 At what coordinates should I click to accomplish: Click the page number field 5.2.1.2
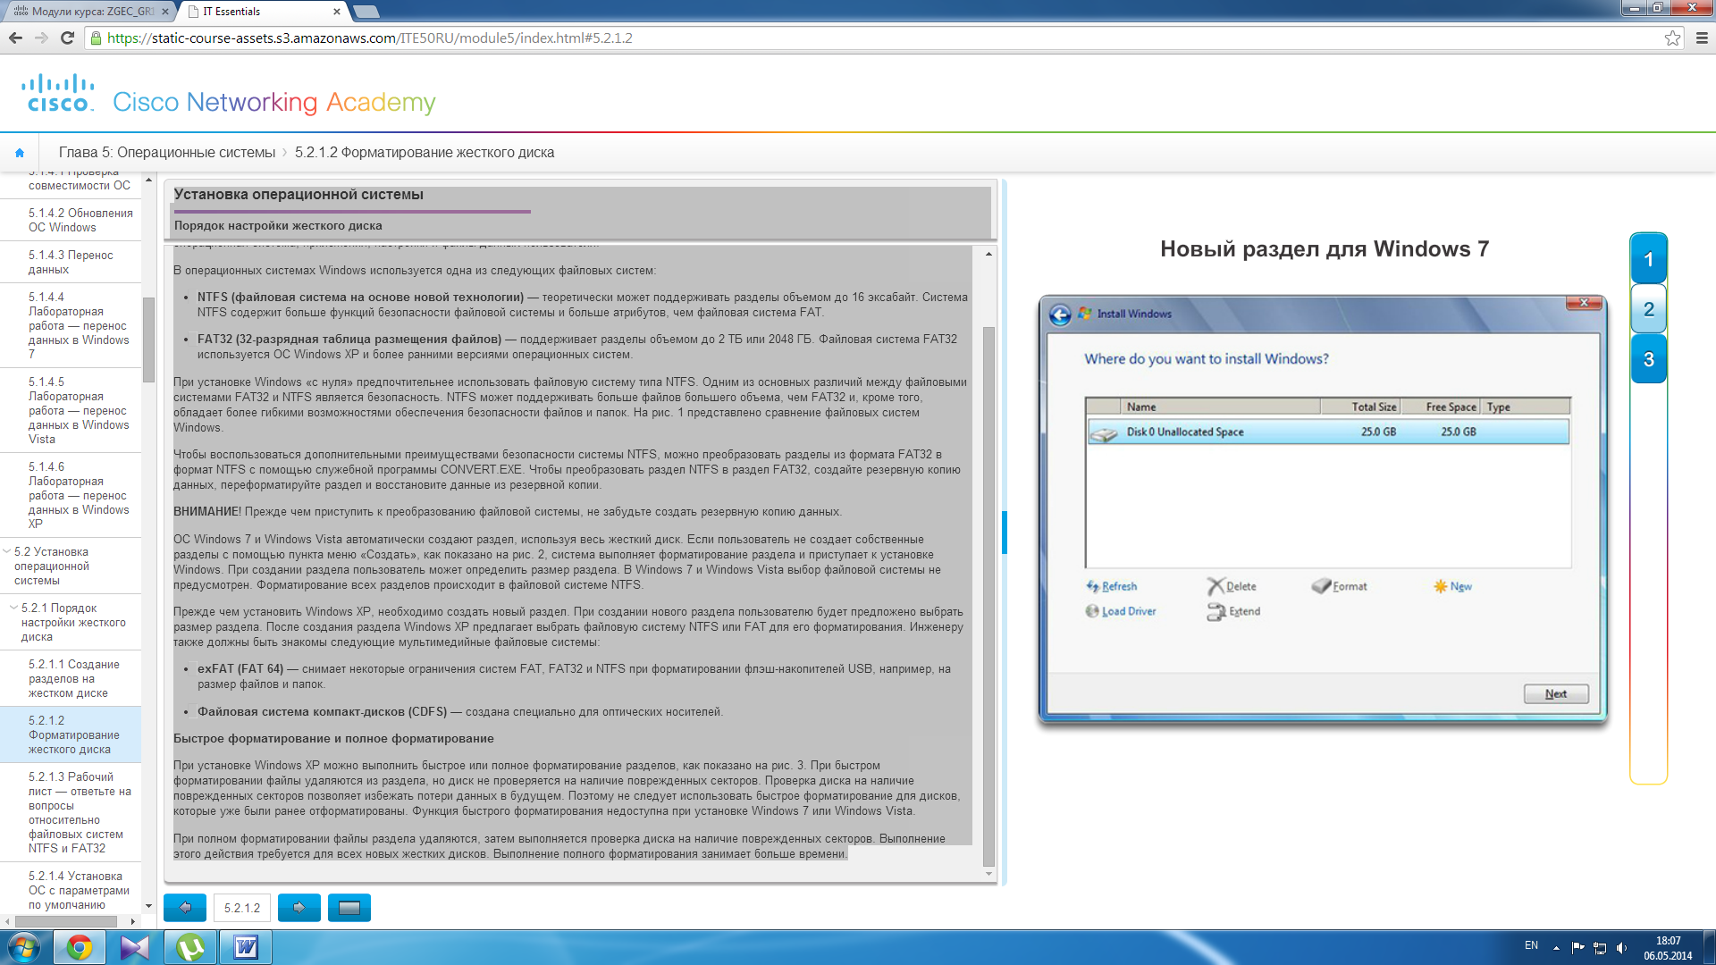[x=242, y=908]
